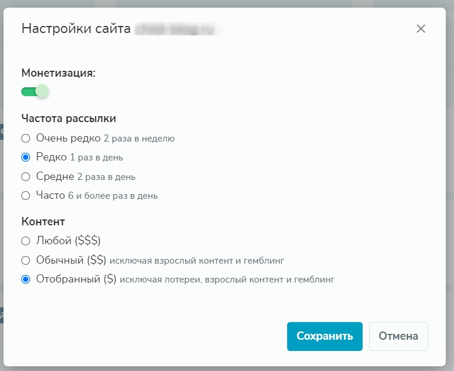Select the Средне radio button

(x=25, y=176)
